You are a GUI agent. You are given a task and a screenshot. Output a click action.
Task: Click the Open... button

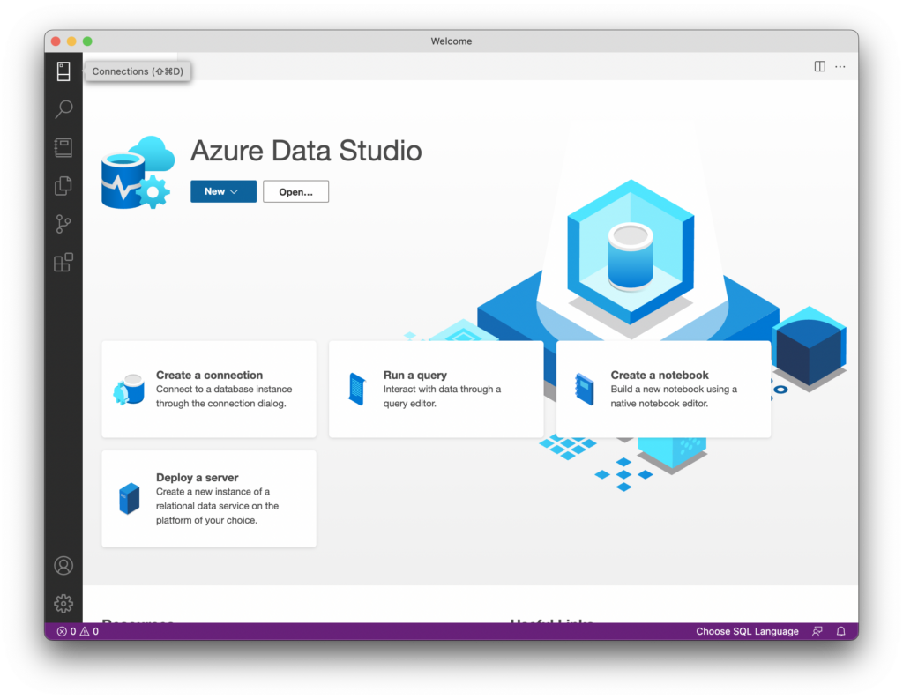point(295,191)
